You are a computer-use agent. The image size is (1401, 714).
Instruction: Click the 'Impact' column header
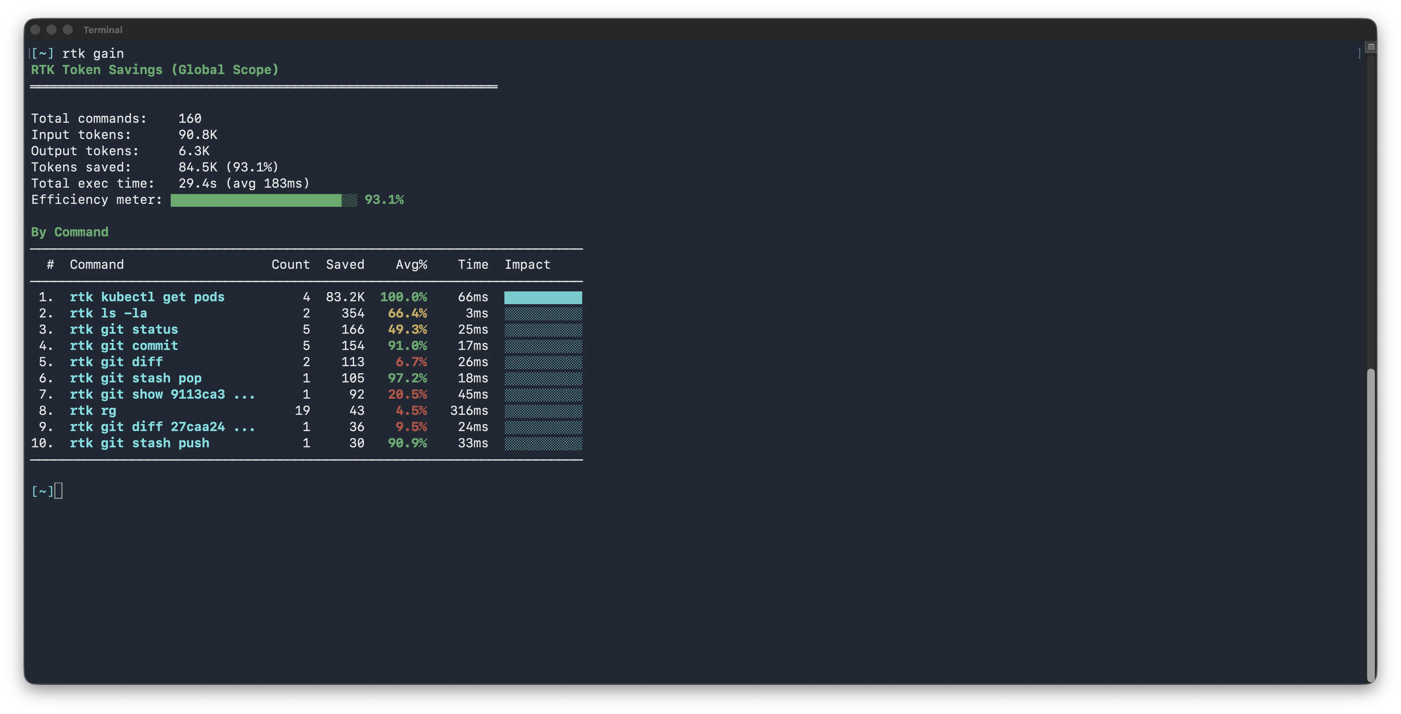[528, 265]
